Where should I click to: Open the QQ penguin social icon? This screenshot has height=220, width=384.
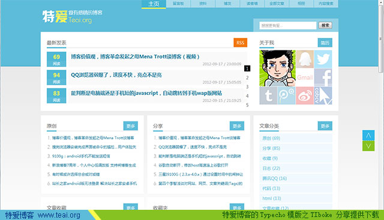tap(305, 59)
